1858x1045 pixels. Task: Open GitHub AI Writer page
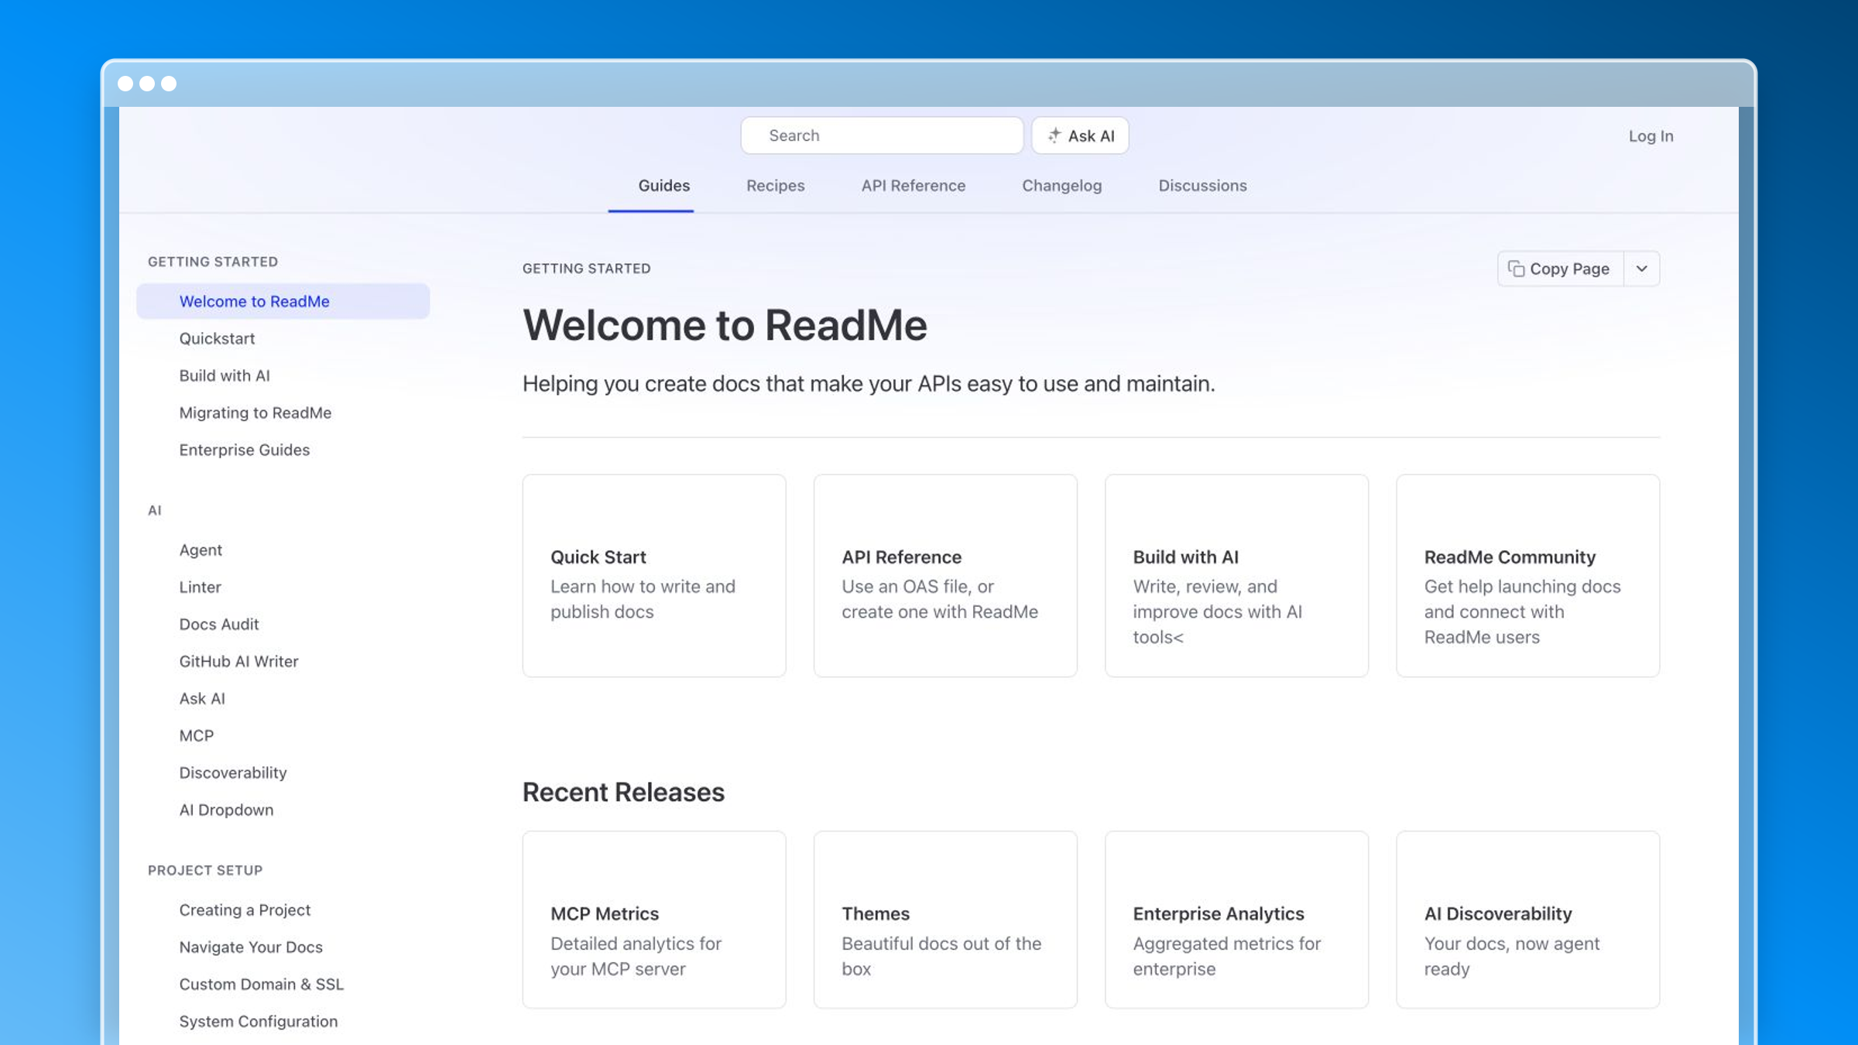238,661
